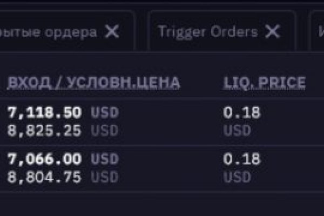324x216 pixels.
Task: Click USD label beside 8,804.75
Action: click(104, 177)
